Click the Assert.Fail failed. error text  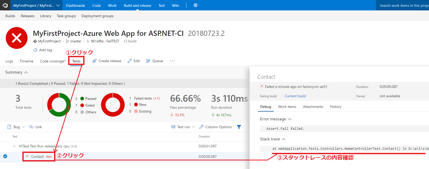(285, 128)
